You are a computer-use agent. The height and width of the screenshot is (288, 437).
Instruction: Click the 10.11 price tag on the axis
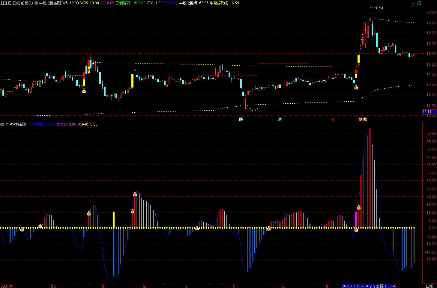pos(429,112)
